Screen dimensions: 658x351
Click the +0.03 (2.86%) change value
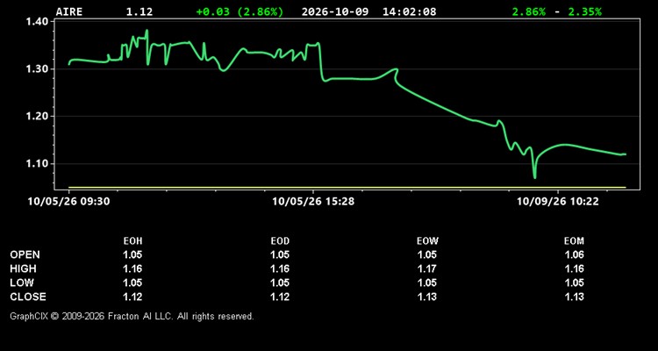tap(240, 11)
